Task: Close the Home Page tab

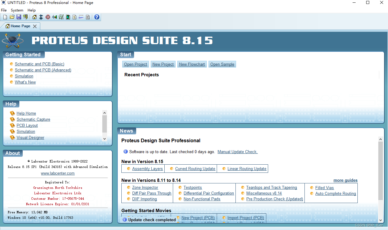Action: tap(35, 26)
